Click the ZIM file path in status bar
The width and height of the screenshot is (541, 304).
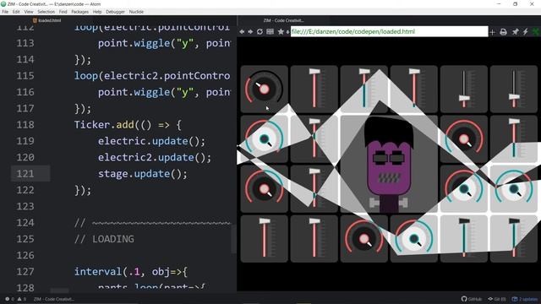53,299
